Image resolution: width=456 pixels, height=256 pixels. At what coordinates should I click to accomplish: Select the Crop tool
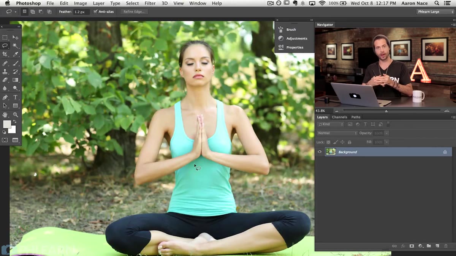coord(5,54)
